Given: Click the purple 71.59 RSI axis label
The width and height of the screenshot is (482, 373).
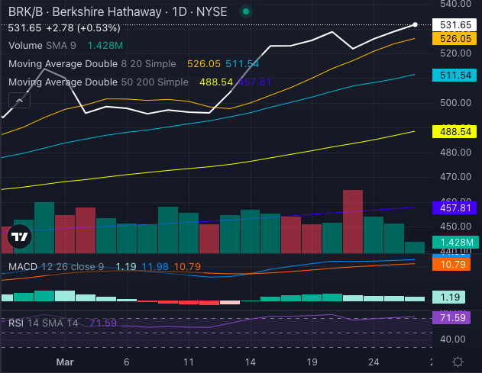Looking at the screenshot, I should click(x=454, y=317).
